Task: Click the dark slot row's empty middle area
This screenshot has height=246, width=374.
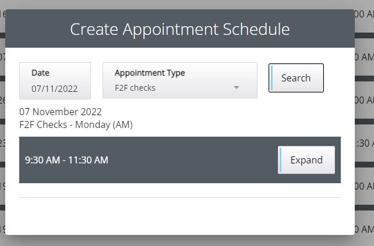Action: coord(192,160)
